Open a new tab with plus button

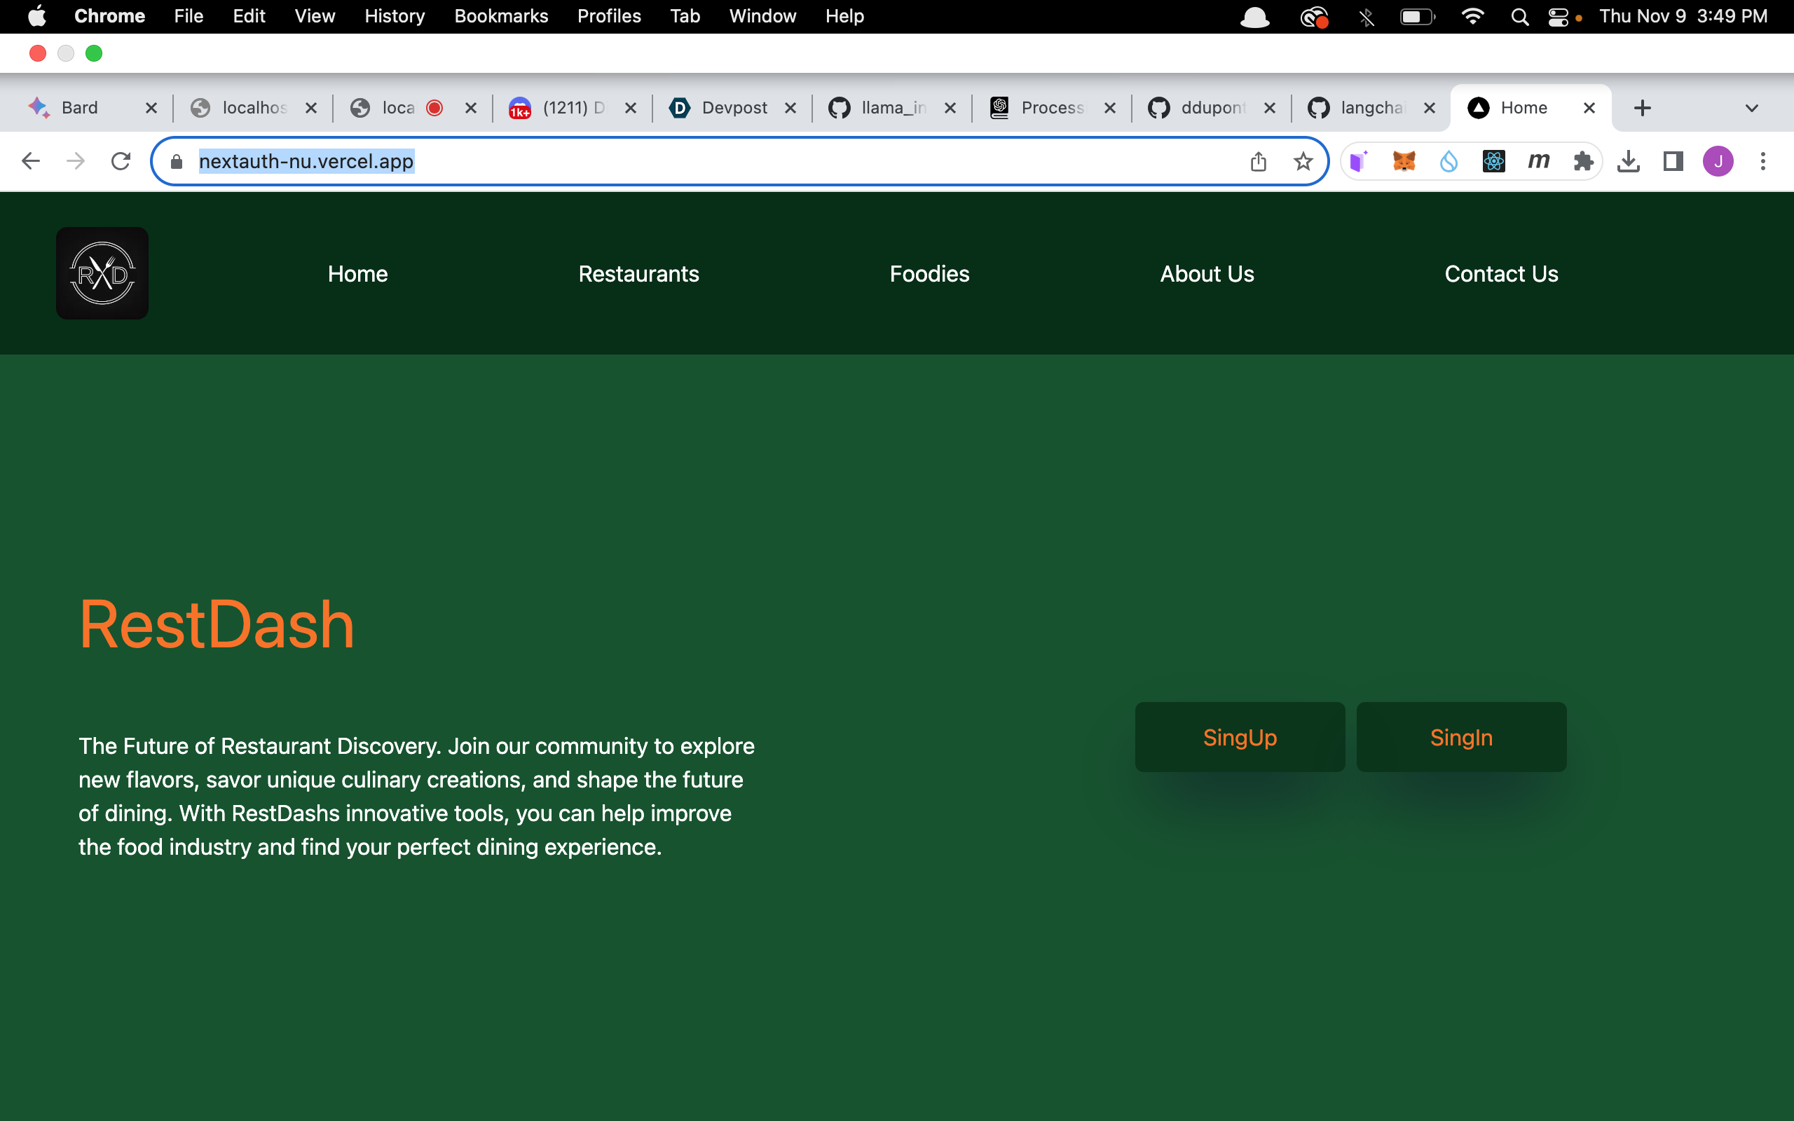[x=1642, y=108]
